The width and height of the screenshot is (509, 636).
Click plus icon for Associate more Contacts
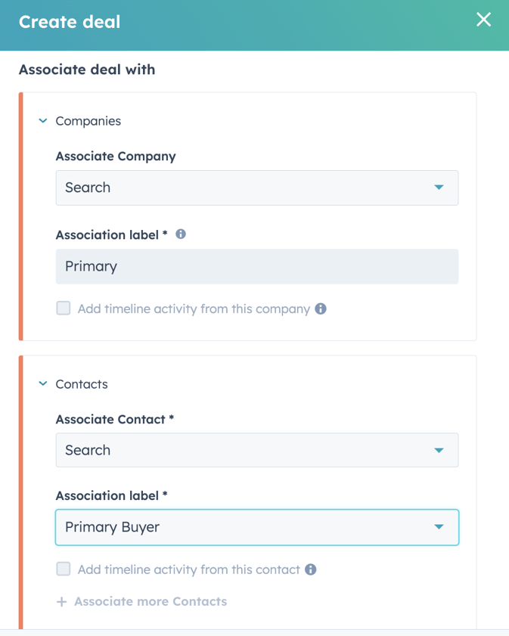[62, 601]
